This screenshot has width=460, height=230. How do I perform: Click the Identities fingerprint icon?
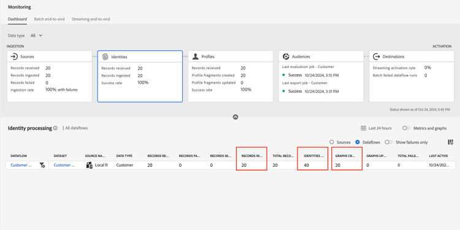[x=105, y=56]
